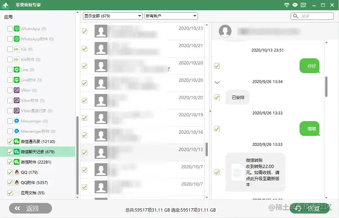Uncheck the 微信附件 (22281) checkbox

click(x=10, y=162)
